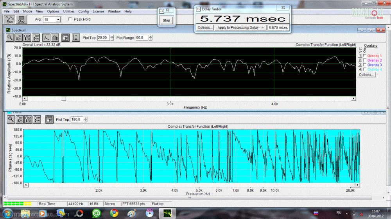Select bar graph plot style in Spectrum toolbar
The height and width of the screenshot is (219, 391).
pyautogui.click(x=55, y=37)
